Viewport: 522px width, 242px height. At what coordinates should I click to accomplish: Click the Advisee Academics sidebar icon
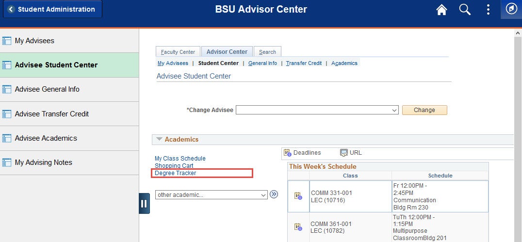point(7,138)
